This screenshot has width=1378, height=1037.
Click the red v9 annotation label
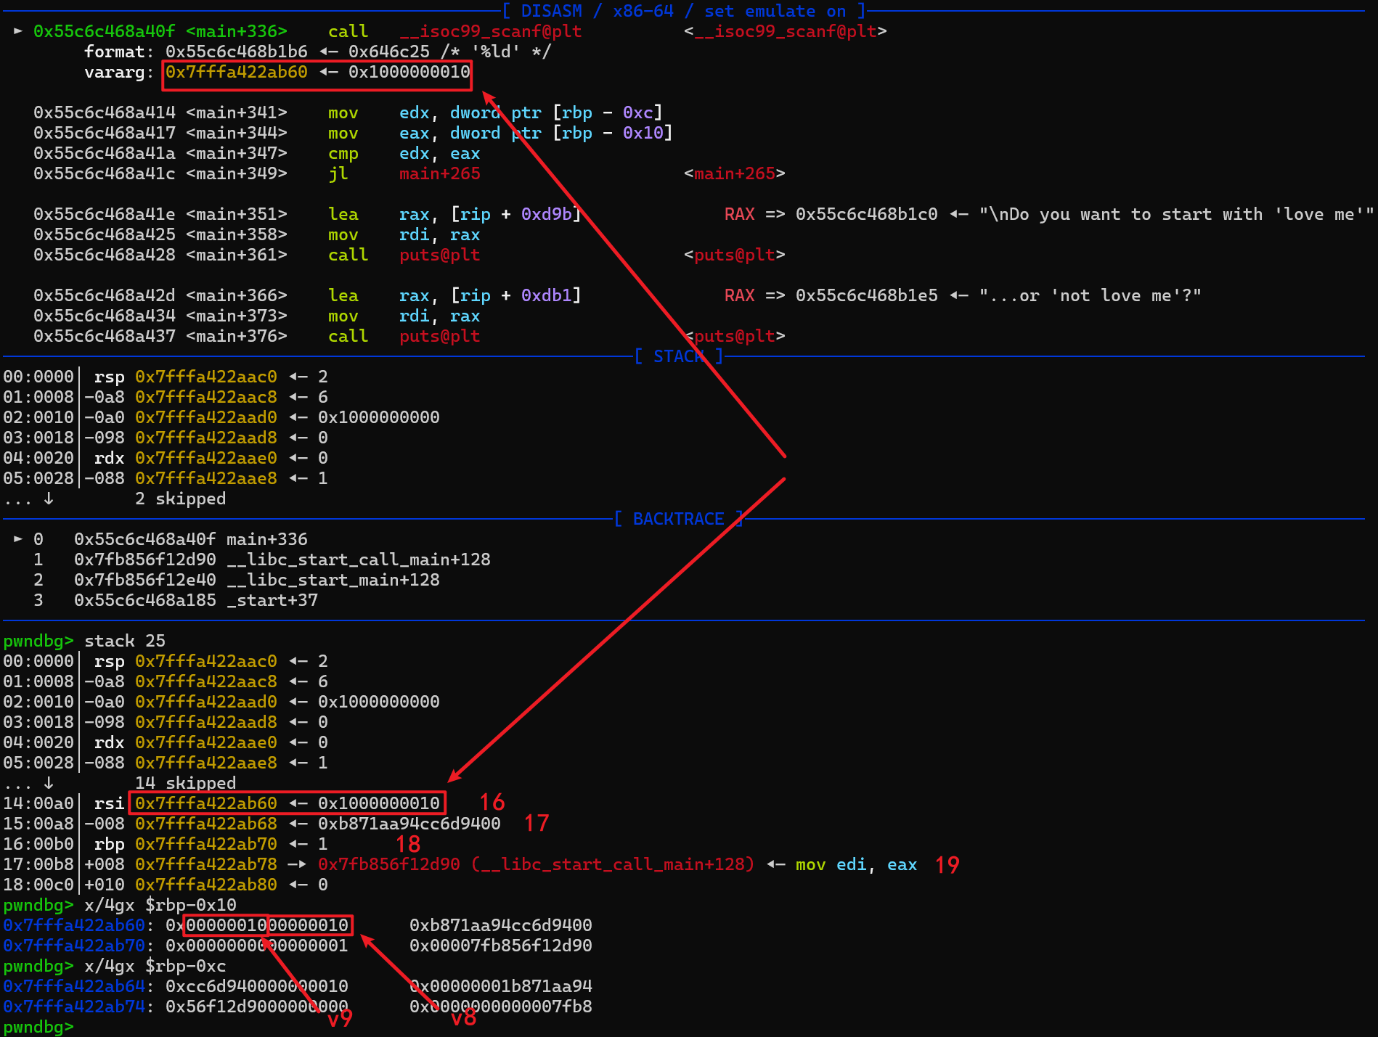(340, 1019)
